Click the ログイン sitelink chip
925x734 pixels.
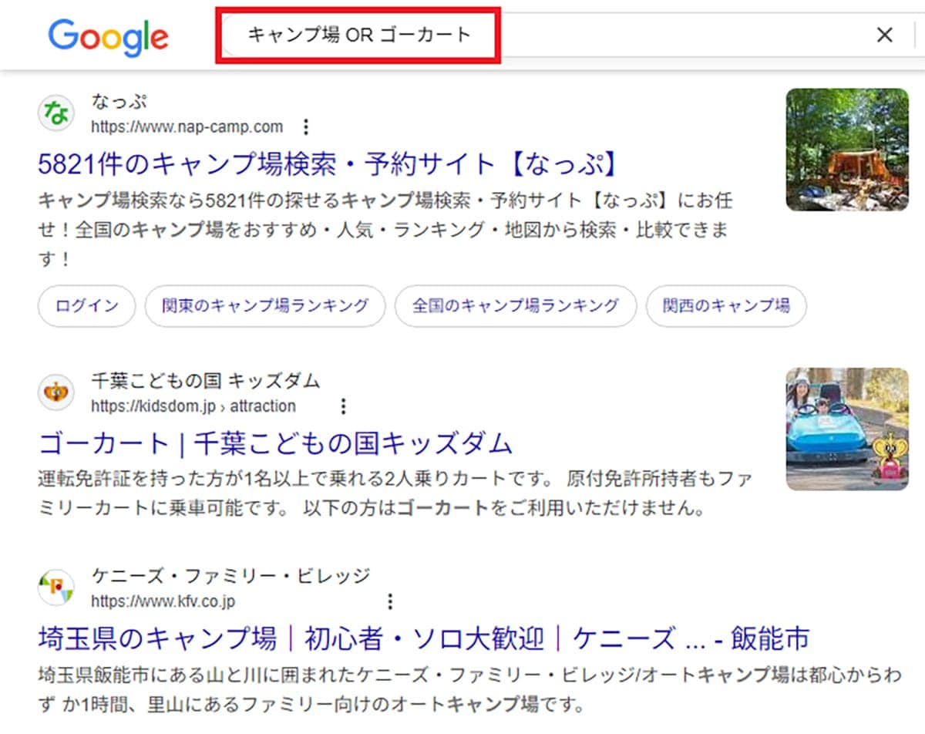[x=86, y=306]
